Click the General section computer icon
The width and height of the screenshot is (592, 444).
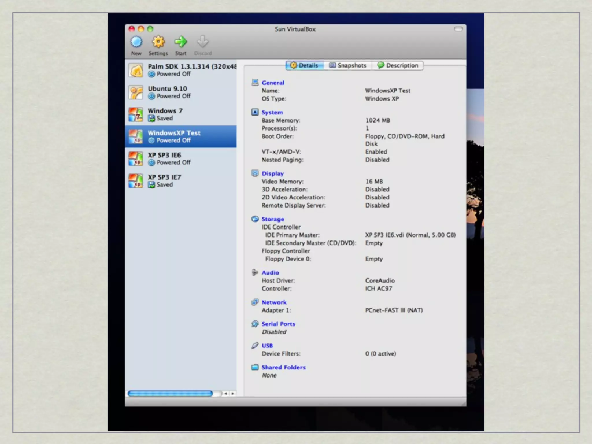point(255,83)
